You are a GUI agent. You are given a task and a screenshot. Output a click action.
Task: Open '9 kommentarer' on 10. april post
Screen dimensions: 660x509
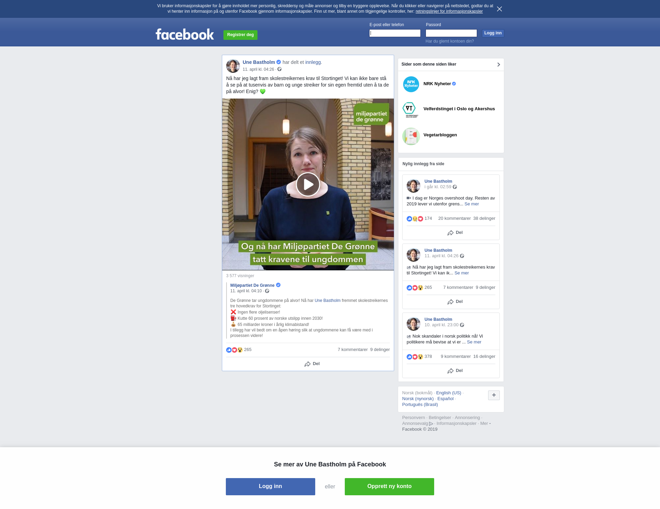456,357
